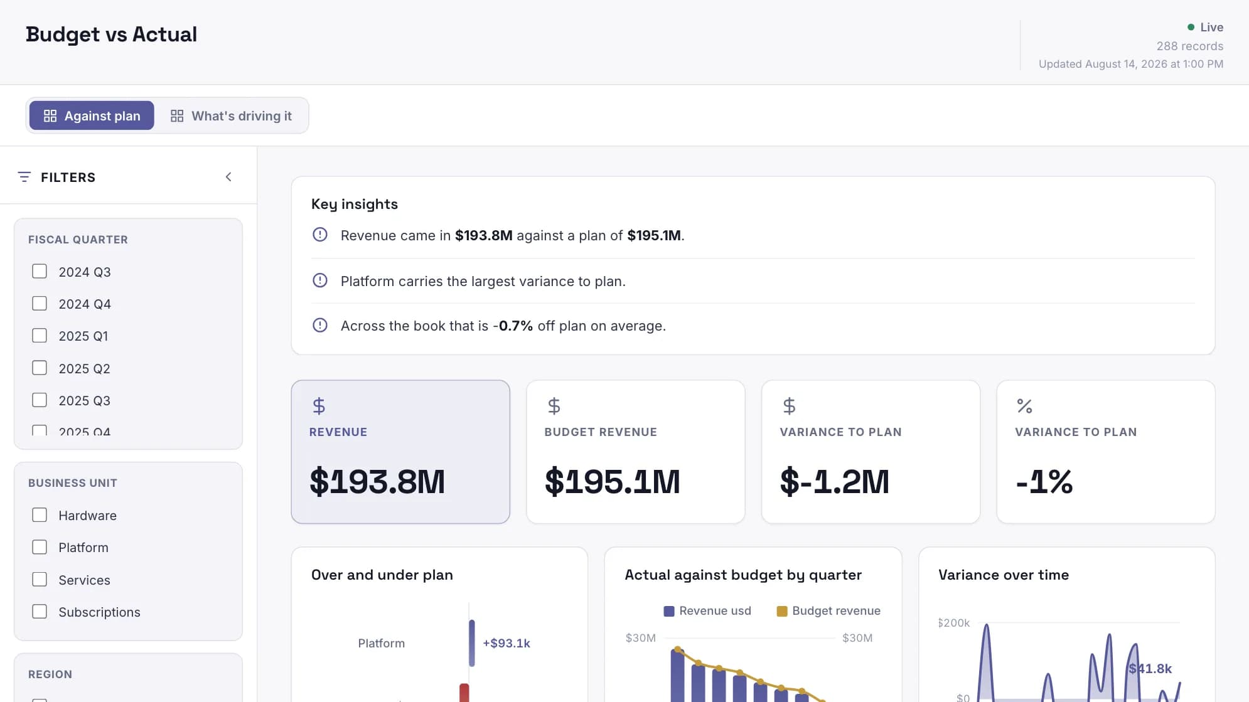This screenshot has height=702, width=1249.
Task: Click the green Live status dot
Action: 1191,27
